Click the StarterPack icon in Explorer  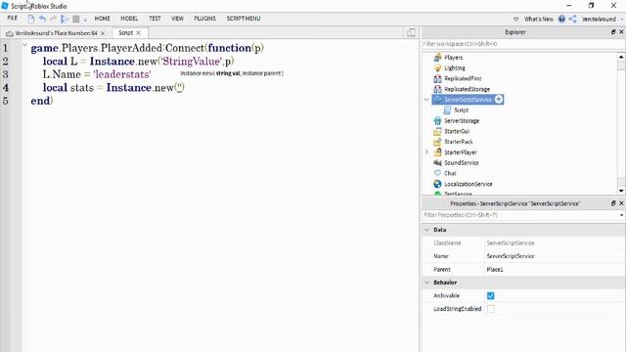click(437, 142)
